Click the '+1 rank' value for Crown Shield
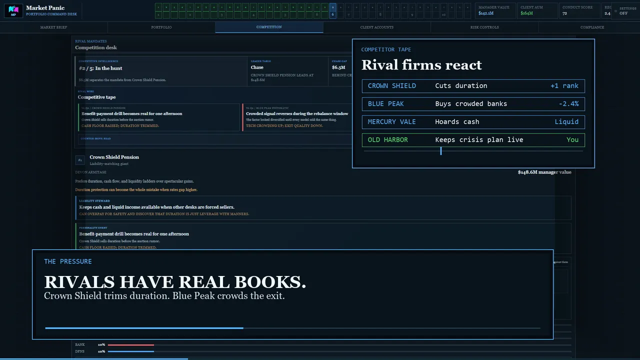Image resolution: width=640 pixels, height=360 pixels. click(564, 86)
